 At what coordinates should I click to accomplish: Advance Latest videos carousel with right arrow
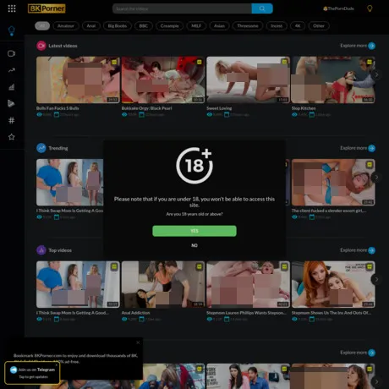point(376,75)
